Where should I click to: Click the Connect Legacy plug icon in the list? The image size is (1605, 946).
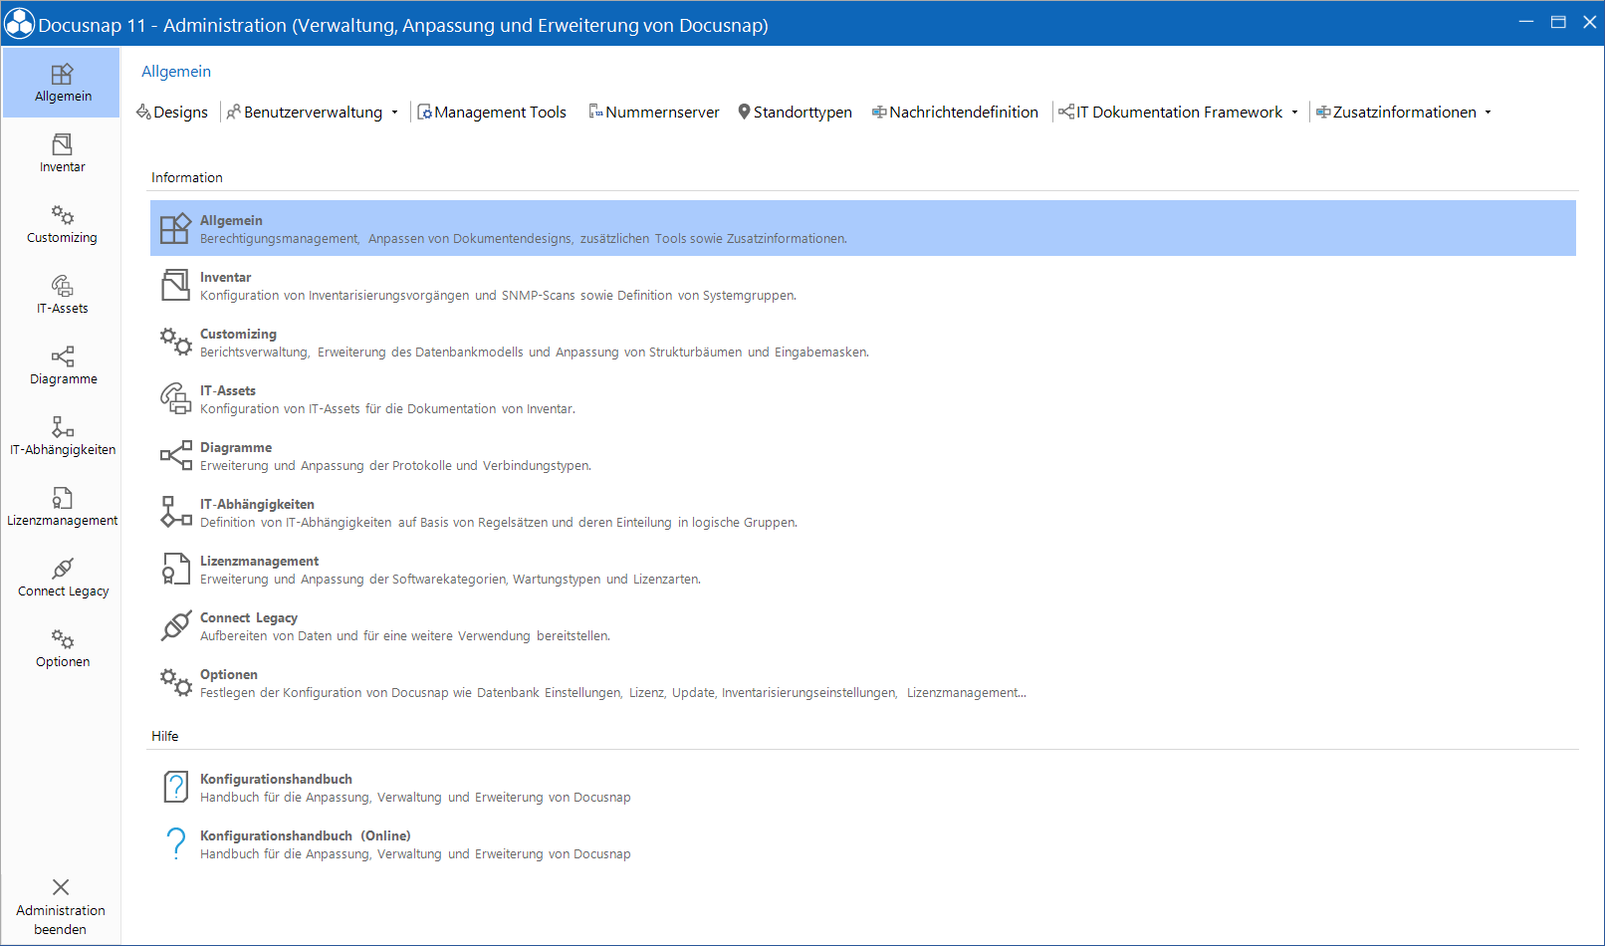tap(175, 626)
